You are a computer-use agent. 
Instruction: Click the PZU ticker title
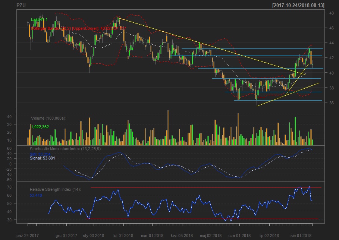tap(21, 5)
